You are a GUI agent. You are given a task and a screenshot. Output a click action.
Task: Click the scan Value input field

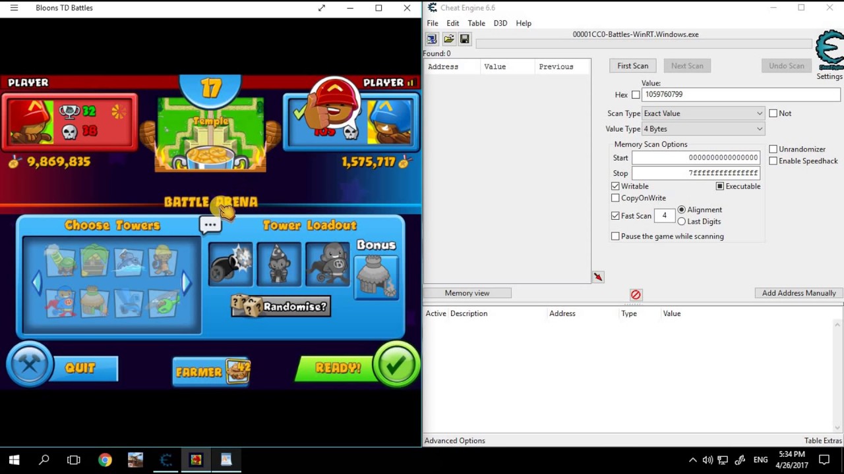pyautogui.click(x=740, y=95)
